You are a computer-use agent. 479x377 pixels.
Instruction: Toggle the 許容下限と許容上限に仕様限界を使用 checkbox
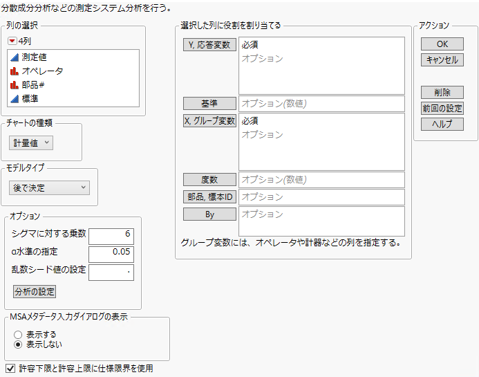pyautogui.click(x=10, y=369)
